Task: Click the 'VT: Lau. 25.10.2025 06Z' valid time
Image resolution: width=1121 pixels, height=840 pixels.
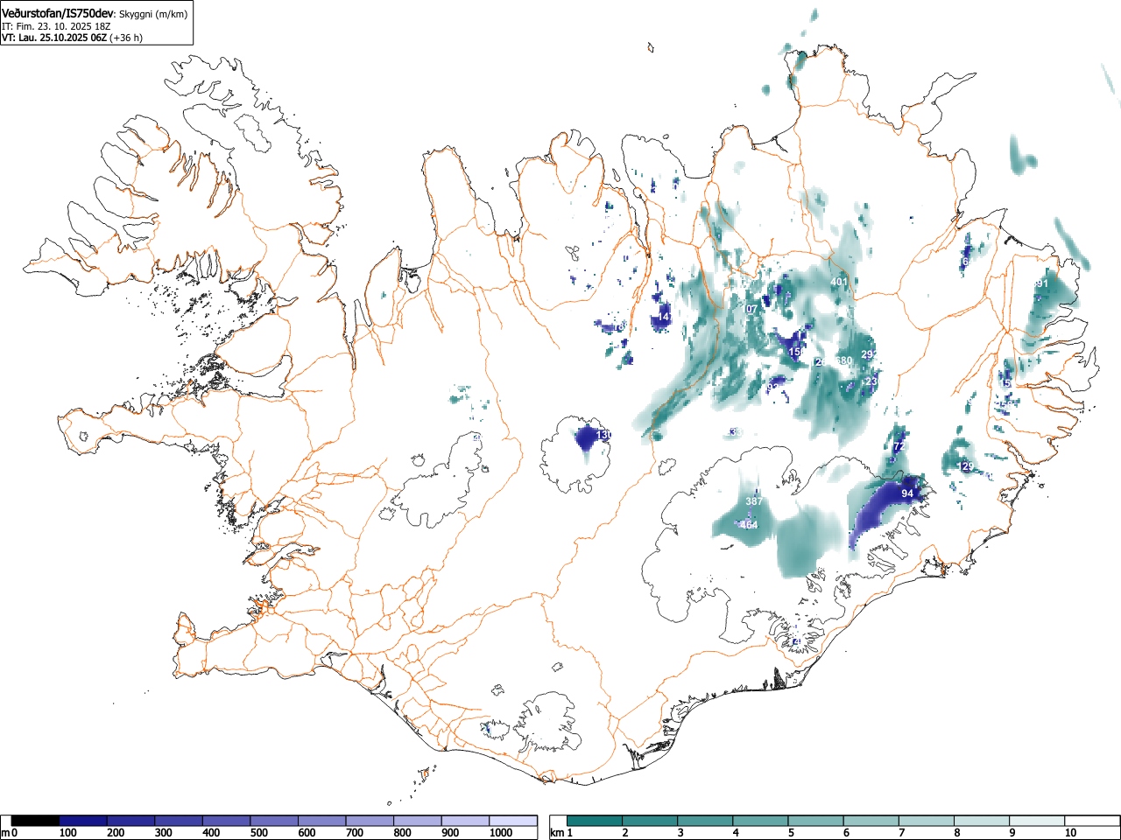Action: coord(54,38)
